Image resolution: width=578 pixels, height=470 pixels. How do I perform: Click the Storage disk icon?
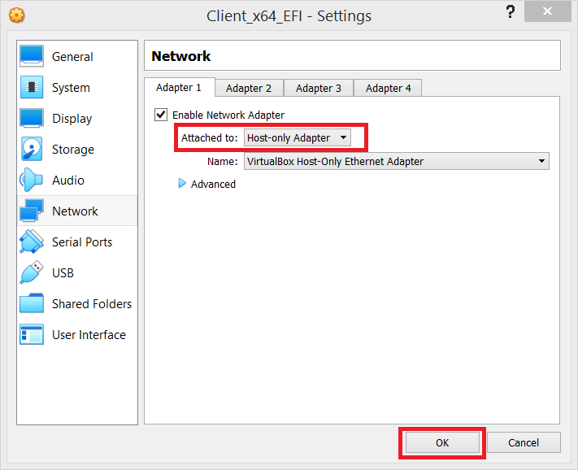32,150
